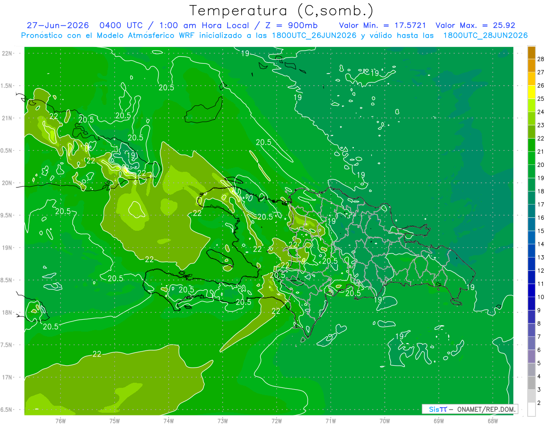
Task: Click the "70W" longitude axis label
Action: tap(384, 421)
